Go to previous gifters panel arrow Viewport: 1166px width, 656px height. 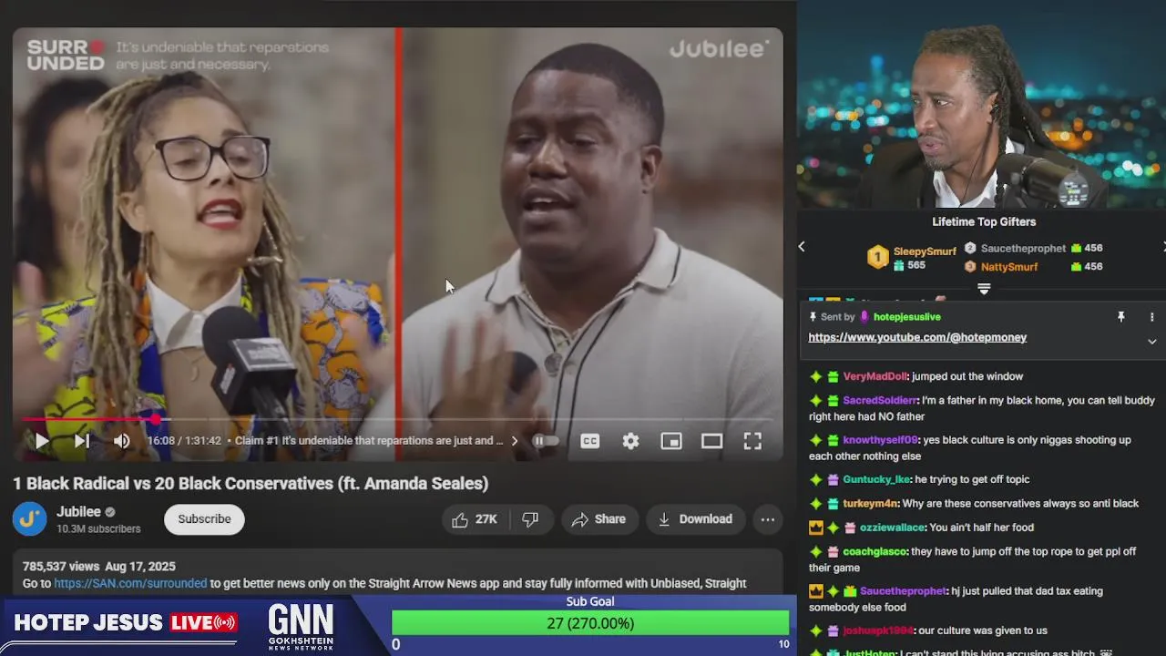[x=802, y=247]
